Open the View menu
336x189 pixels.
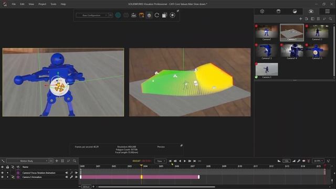(31, 4)
